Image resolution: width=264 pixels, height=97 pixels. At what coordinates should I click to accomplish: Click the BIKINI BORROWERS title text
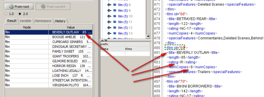pyautogui.click(x=194, y=86)
